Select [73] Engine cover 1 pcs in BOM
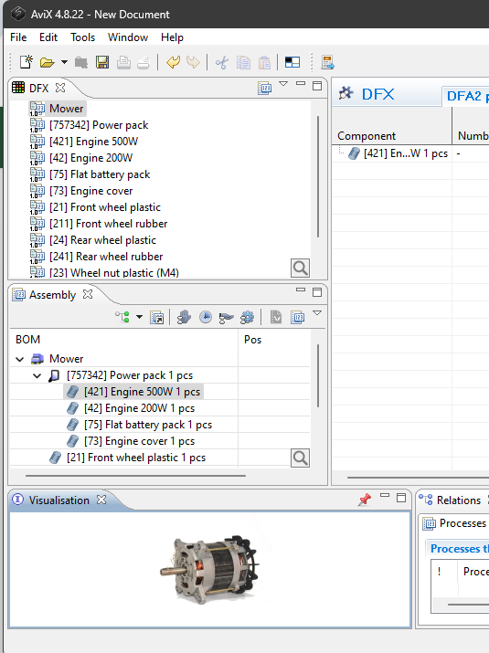 click(139, 441)
